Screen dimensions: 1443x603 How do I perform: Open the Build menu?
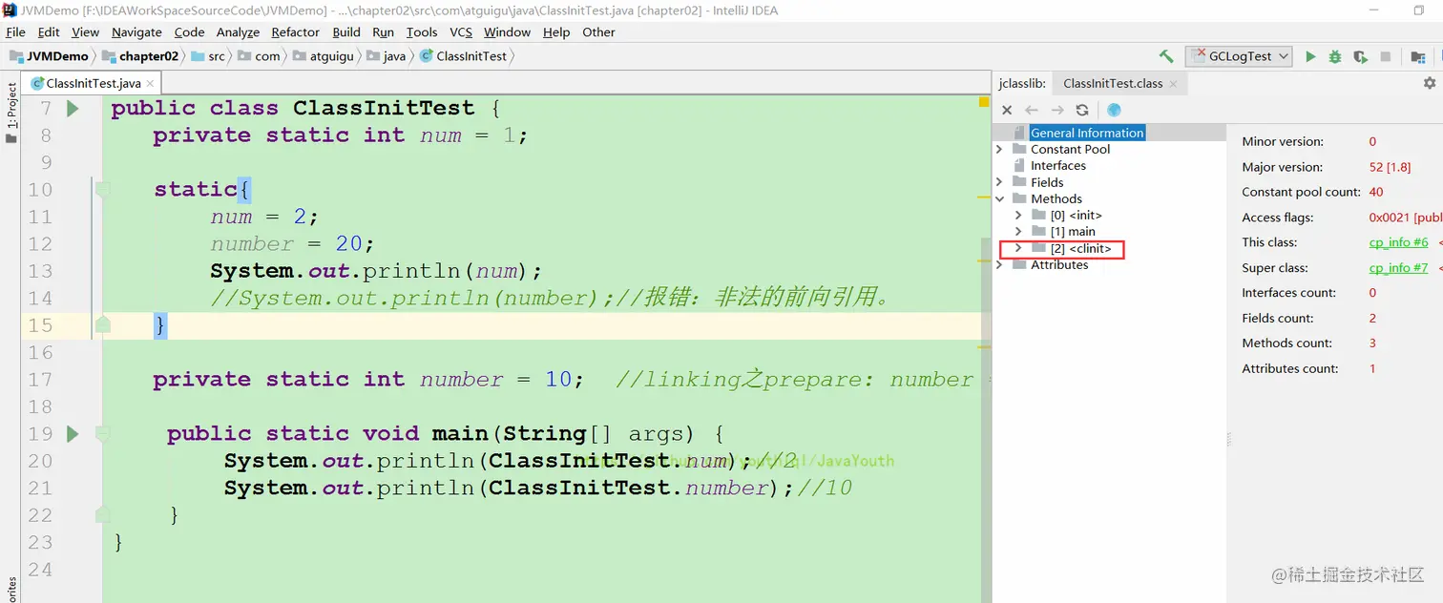pos(346,31)
